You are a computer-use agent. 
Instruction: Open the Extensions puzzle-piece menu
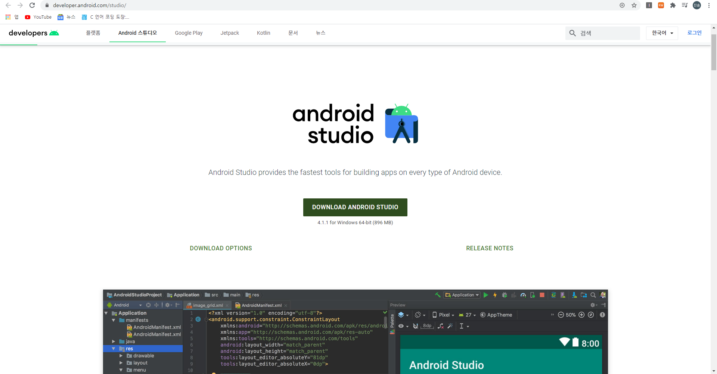click(x=673, y=5)
